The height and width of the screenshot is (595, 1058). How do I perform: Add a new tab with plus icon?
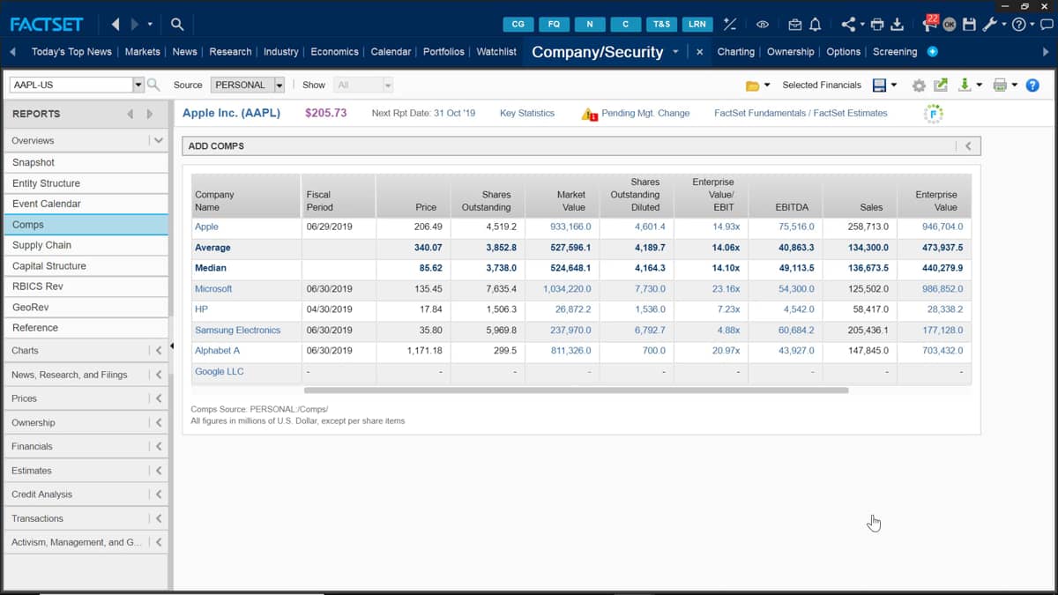pos(933,52)
